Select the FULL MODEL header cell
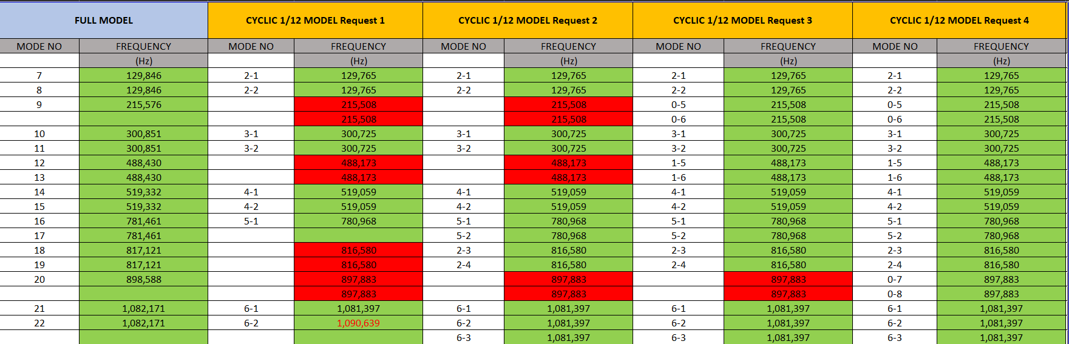The height and width of the screenshot is (344, 1069). [x=104, y=20]
